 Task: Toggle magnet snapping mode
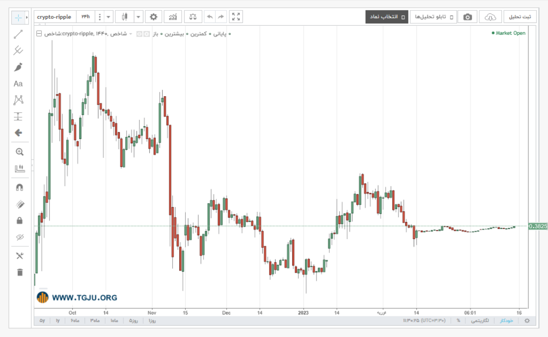pyautogui.click(x=20, y=187)
